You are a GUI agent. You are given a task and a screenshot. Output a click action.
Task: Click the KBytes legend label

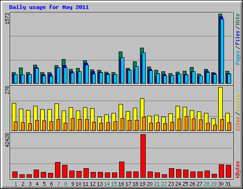click(x=237, y=170)
